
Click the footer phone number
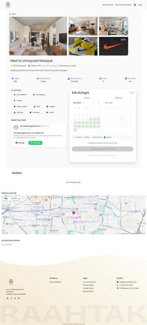[x=126, y=285]
